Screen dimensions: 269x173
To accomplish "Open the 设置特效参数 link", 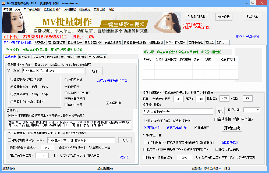I will point(229,142).
